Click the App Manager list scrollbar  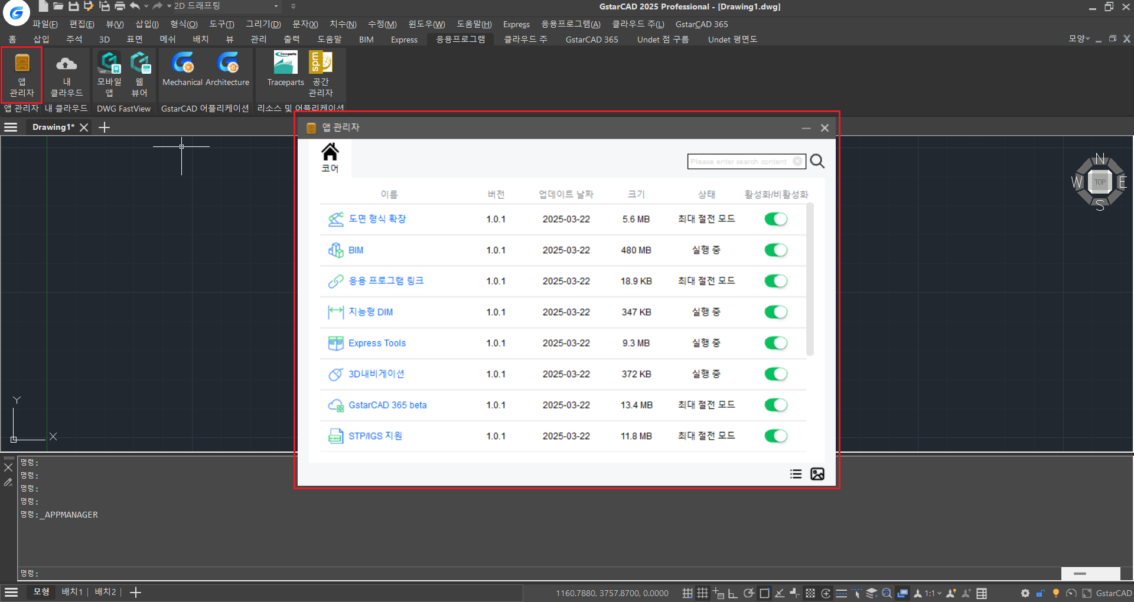click(810, 279)
